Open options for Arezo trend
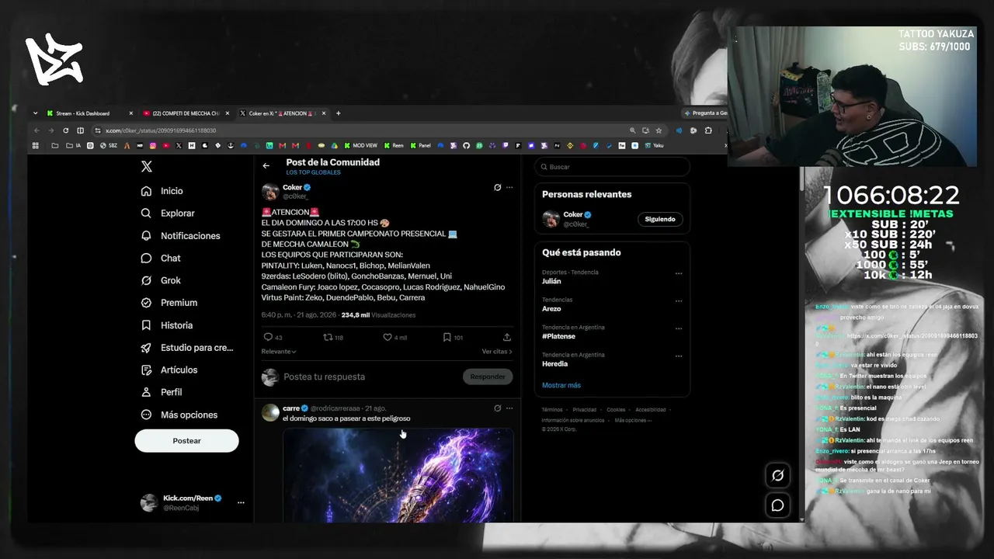The image size is (994, 559). [x=679, y=300]
